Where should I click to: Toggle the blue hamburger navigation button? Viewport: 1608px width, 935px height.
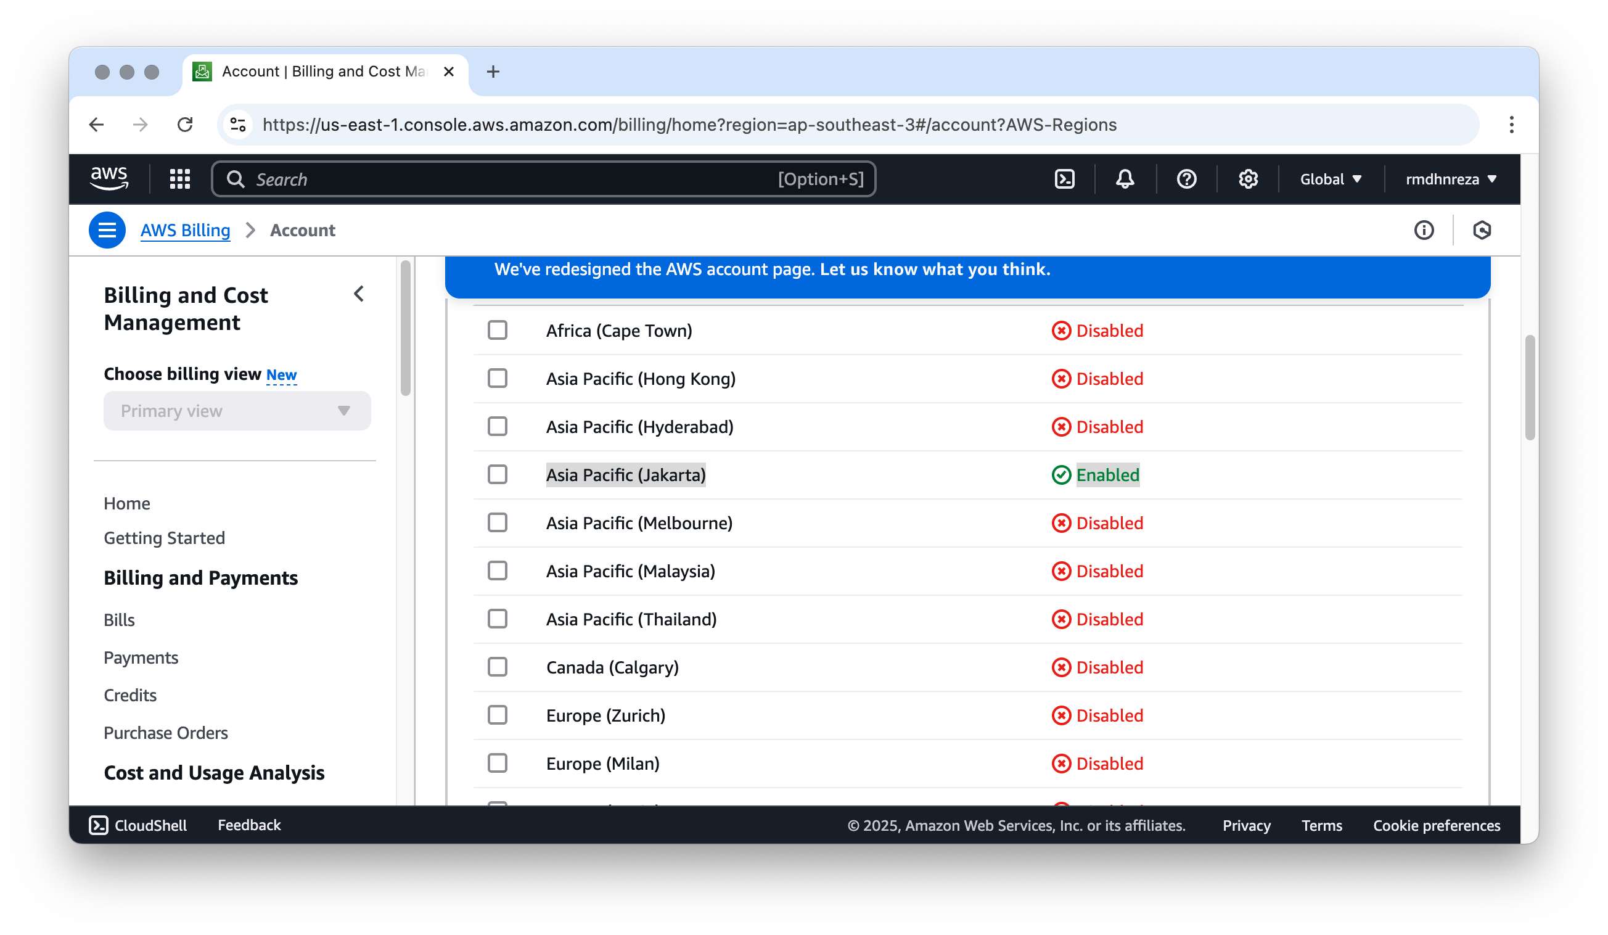(107, 231)
